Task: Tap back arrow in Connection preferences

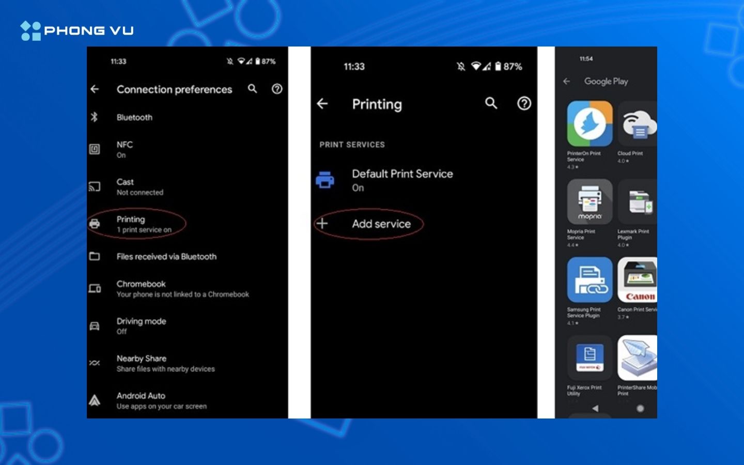Action: [95, 89]
